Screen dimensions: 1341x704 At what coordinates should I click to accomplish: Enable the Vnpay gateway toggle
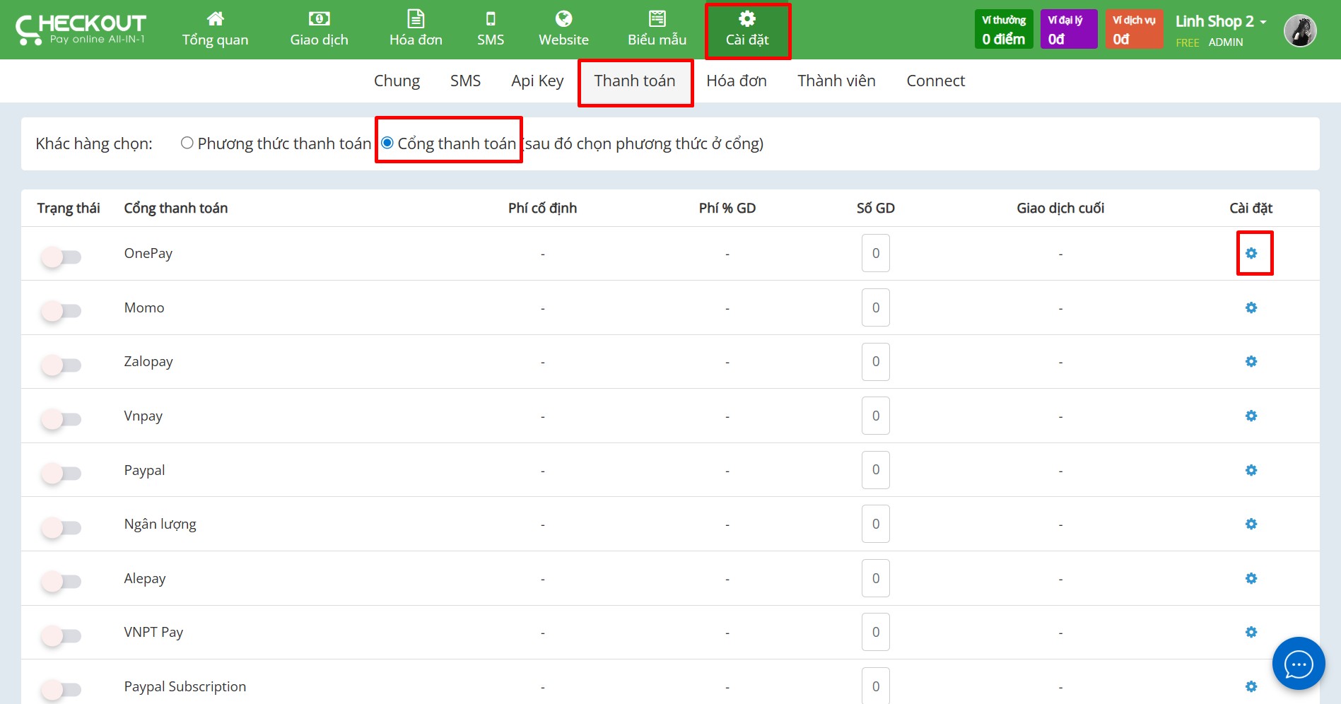point(61,419)
